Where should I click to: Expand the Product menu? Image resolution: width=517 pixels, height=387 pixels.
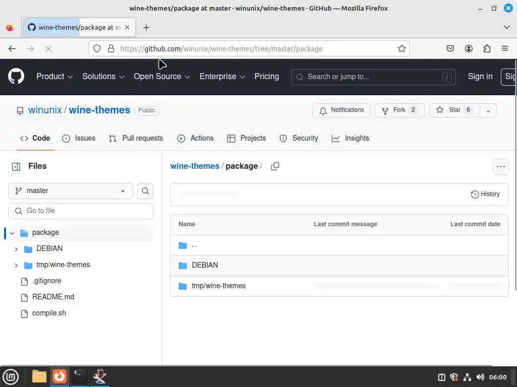[x=55, y=77]
